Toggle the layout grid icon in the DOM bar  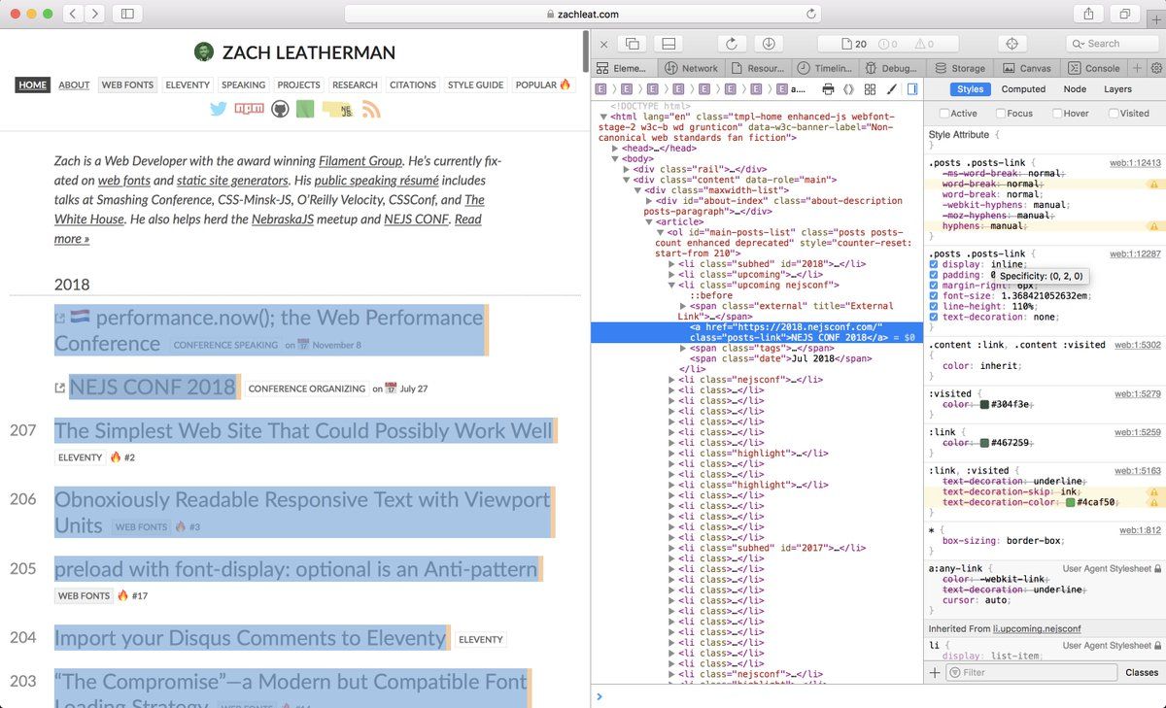click(x=870, y=89)
